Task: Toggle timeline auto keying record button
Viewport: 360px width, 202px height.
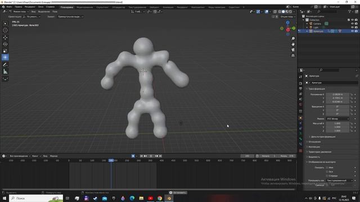Action: click(x=133, y=156)
